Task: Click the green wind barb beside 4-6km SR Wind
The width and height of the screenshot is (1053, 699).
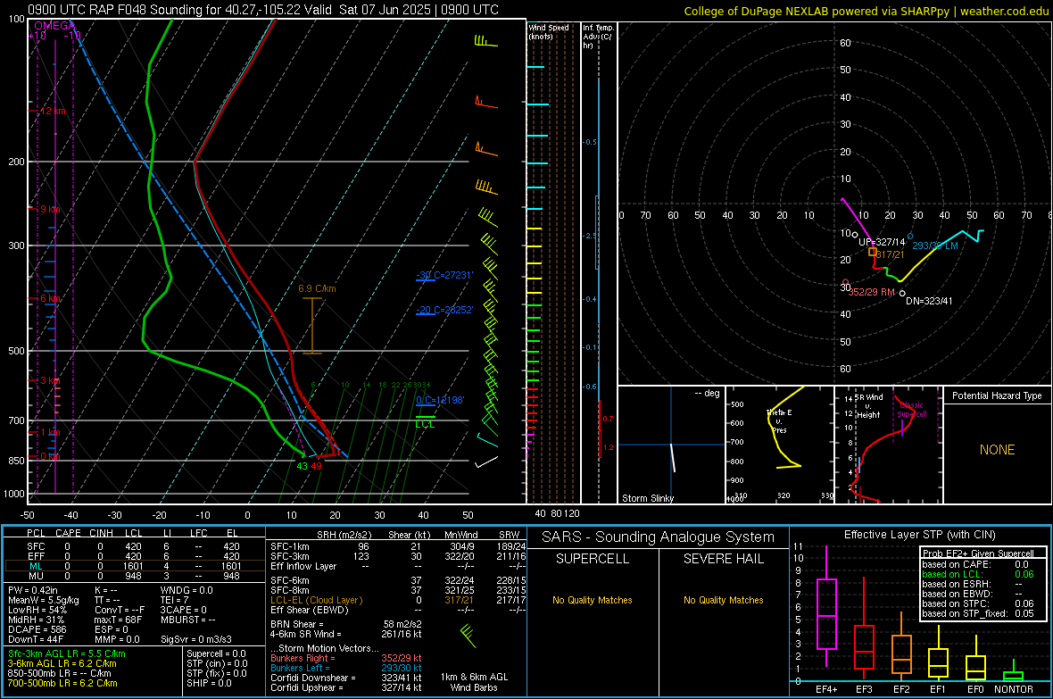Action: [x=468, y=635]
